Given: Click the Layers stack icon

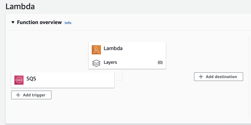Looking at the screenshot, I should (x=96, y=63).
